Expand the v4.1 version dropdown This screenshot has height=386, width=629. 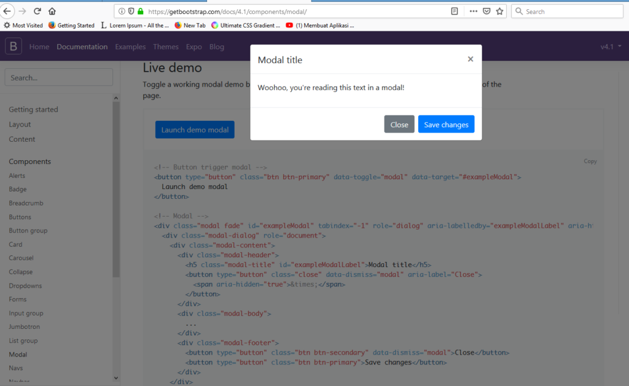tap(611, 47)
